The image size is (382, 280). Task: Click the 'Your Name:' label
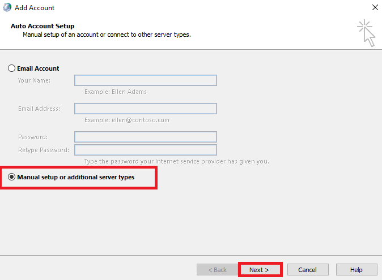point(34,80)
